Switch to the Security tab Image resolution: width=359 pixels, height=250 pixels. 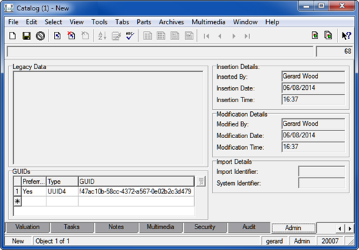point(204,227)
